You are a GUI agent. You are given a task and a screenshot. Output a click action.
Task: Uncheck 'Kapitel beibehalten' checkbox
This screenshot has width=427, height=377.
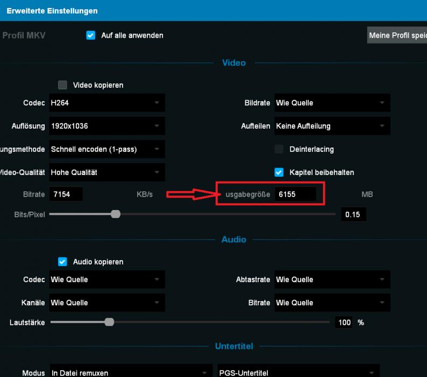pos(279,172)
